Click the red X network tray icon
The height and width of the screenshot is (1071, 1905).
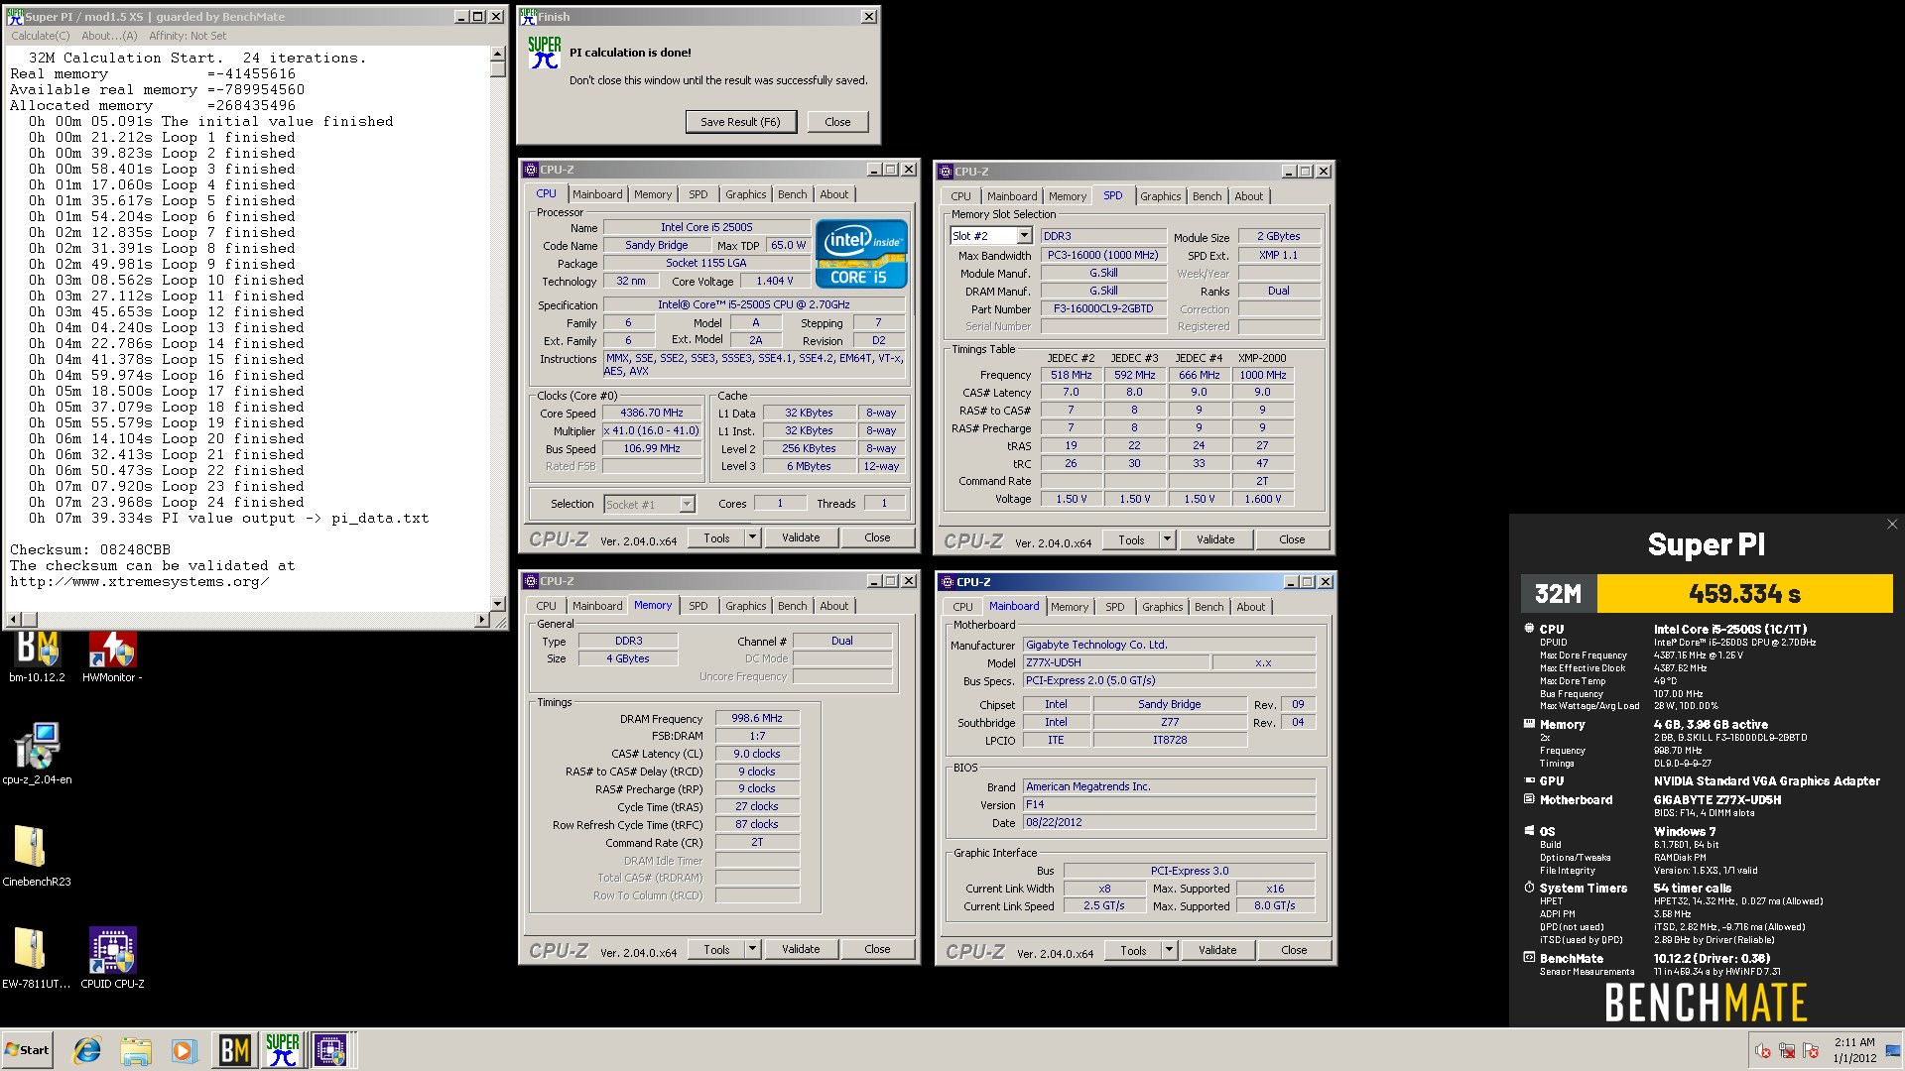click(1787, 1051)
